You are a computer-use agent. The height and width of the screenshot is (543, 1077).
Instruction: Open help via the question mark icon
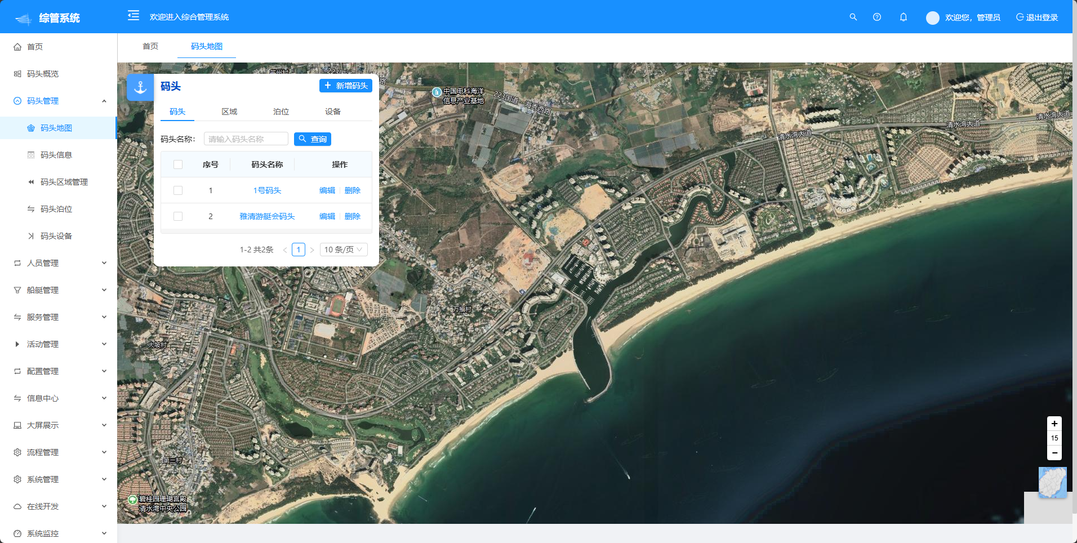876,17
